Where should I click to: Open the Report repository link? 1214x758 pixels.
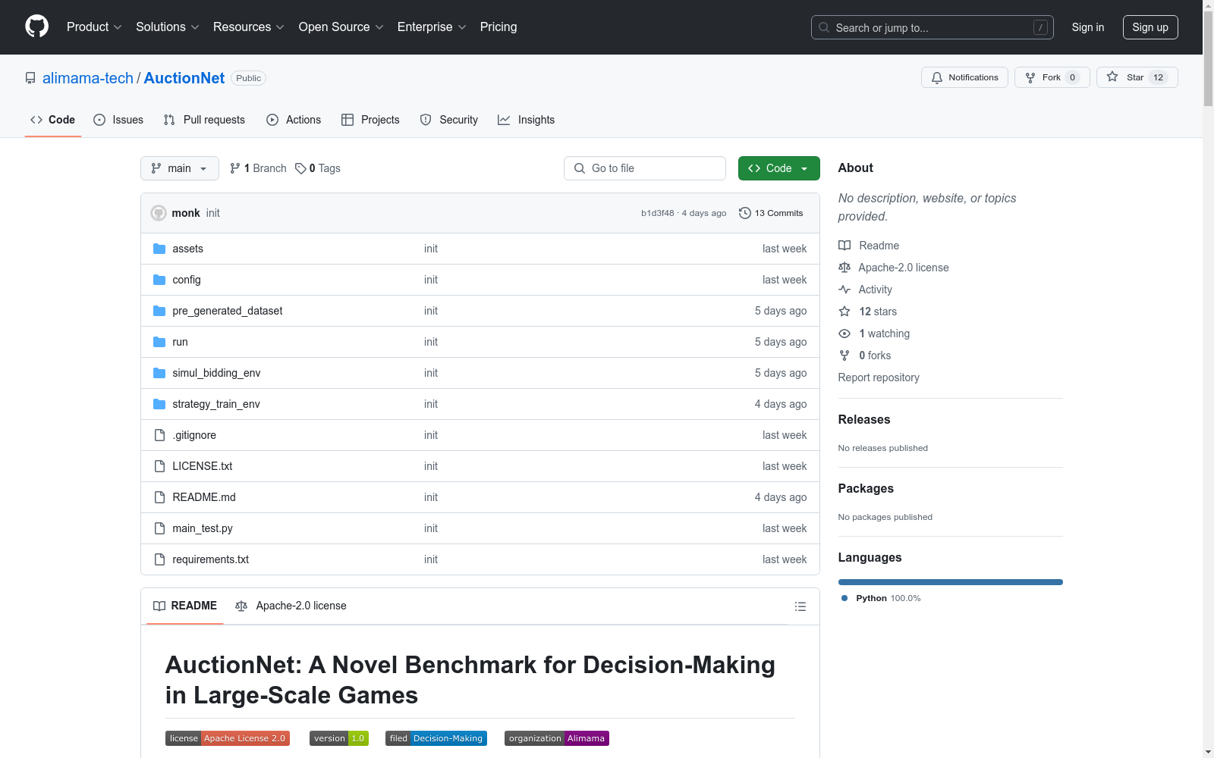click(x=878, y=377)
